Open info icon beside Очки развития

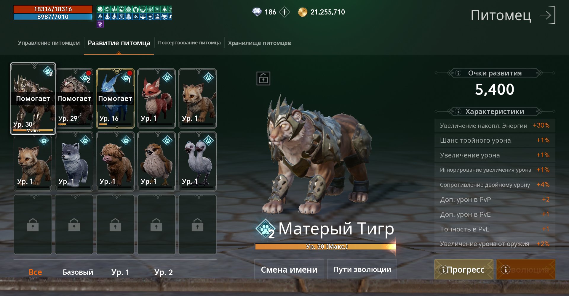[458, 73]
